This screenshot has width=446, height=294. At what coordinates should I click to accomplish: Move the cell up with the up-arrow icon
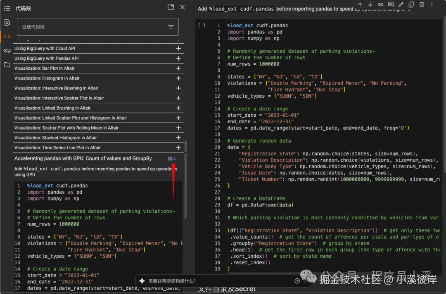click(x=360, y=4)
